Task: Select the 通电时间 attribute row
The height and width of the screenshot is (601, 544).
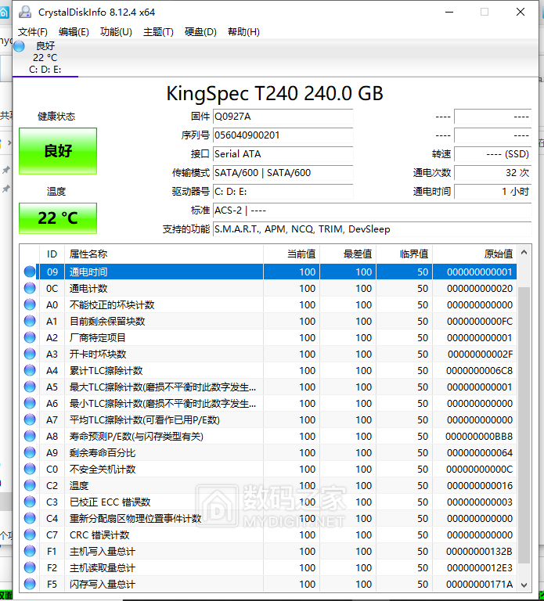Action: pos(268,272)
